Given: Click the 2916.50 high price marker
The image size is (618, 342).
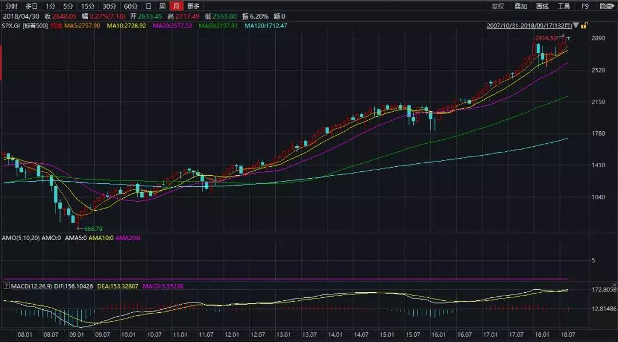Looking at the screenshot, I should click(x=546, y=38).
